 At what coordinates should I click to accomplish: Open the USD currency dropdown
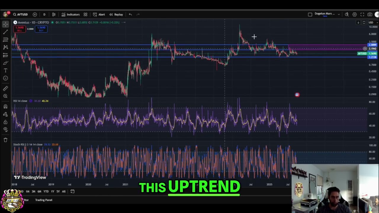pyautogui.click(x=372, y=22)
